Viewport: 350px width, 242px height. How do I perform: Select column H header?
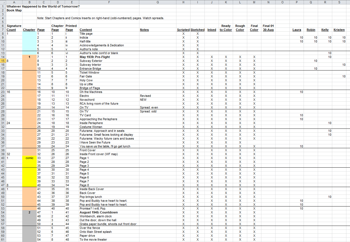[x=183, y=2]
